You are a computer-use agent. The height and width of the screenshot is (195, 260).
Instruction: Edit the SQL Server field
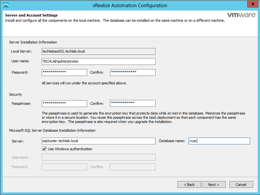point(99,141)
